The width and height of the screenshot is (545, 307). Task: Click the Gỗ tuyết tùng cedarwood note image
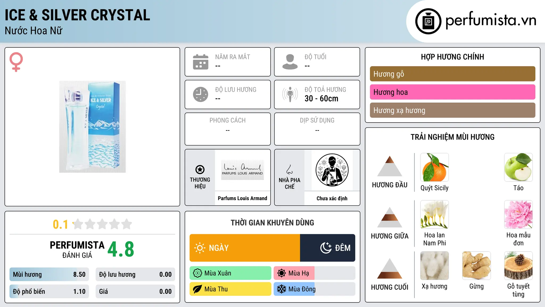coord(518,266)
